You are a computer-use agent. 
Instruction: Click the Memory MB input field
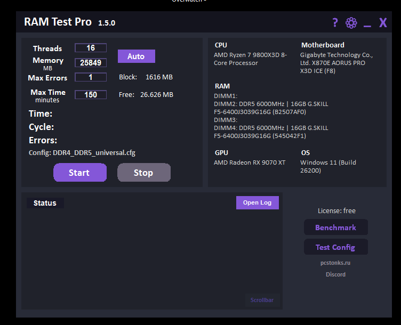point(91,62)
